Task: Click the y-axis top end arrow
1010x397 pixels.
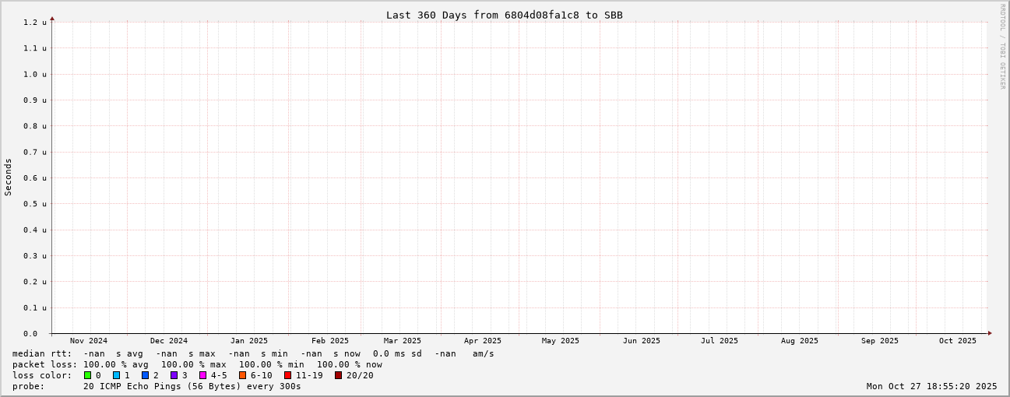Action: click(52, 18)
